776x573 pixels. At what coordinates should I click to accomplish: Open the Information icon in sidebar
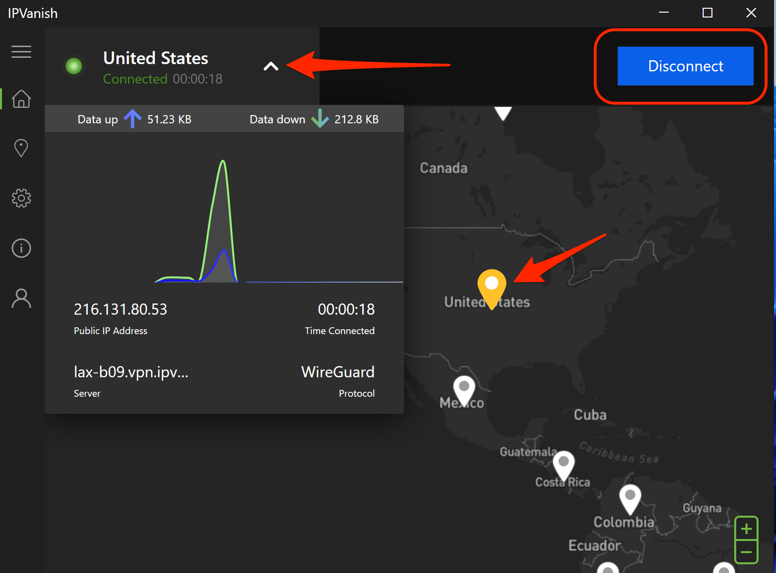pyautogui.click(x=21, y=248)
